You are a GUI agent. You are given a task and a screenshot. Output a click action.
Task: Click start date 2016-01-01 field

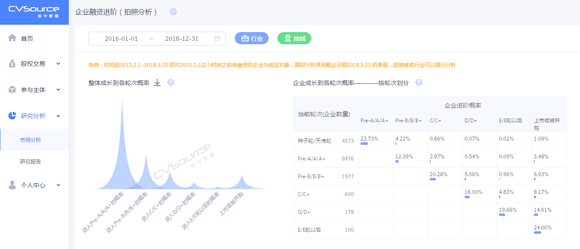coord(121,39)
